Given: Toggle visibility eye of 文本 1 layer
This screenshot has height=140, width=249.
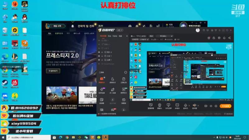Looking at the screenshot, I should [x=99, y=56].
